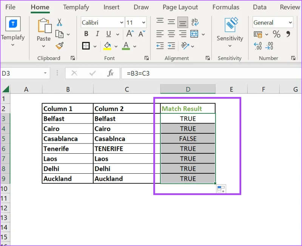The height and width of the screenshot is (246, 302).
Task: Click the Cancel X in formula bar
Action: [74, 73]
